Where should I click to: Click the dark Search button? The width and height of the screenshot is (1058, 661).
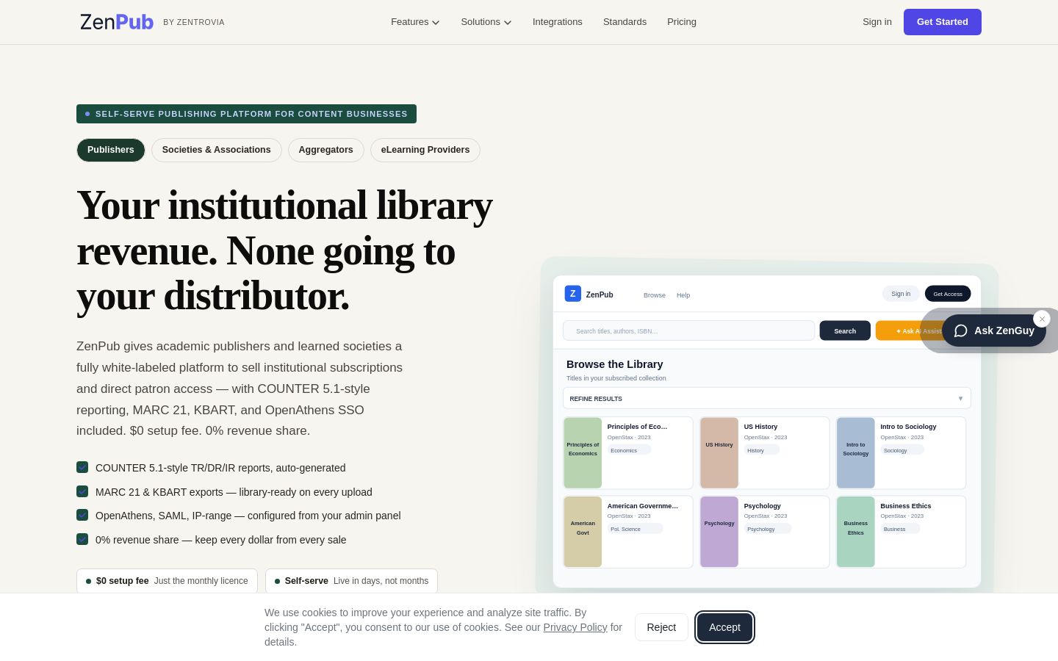click(x=845, y=330)
